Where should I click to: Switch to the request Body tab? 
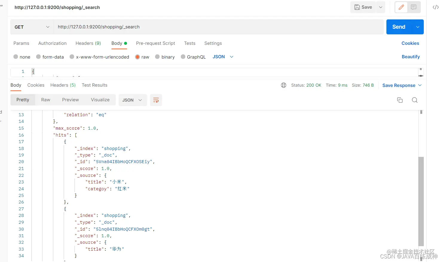point(119,43)
